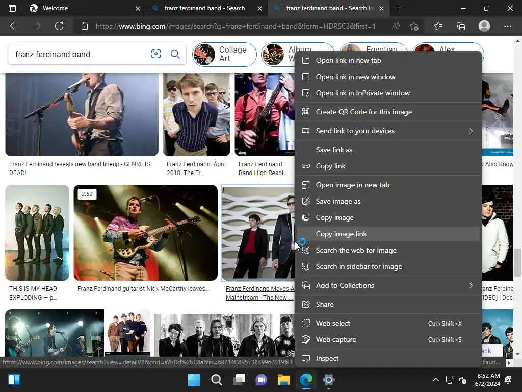Open Widgets icon on taskbar
The height and width of the screenshot is (392, 522).
(x=14, y=380)
